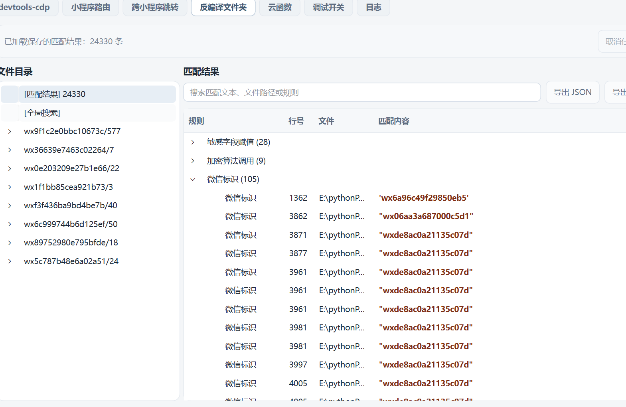The image size is (626, 407).
Task: Open the 跨小程序跳转 tab
Action: (155, 8)
